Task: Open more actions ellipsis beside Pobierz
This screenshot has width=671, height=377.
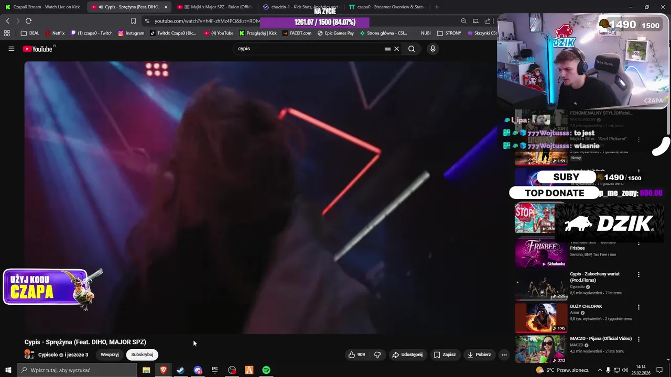Action: coord(504,354)
